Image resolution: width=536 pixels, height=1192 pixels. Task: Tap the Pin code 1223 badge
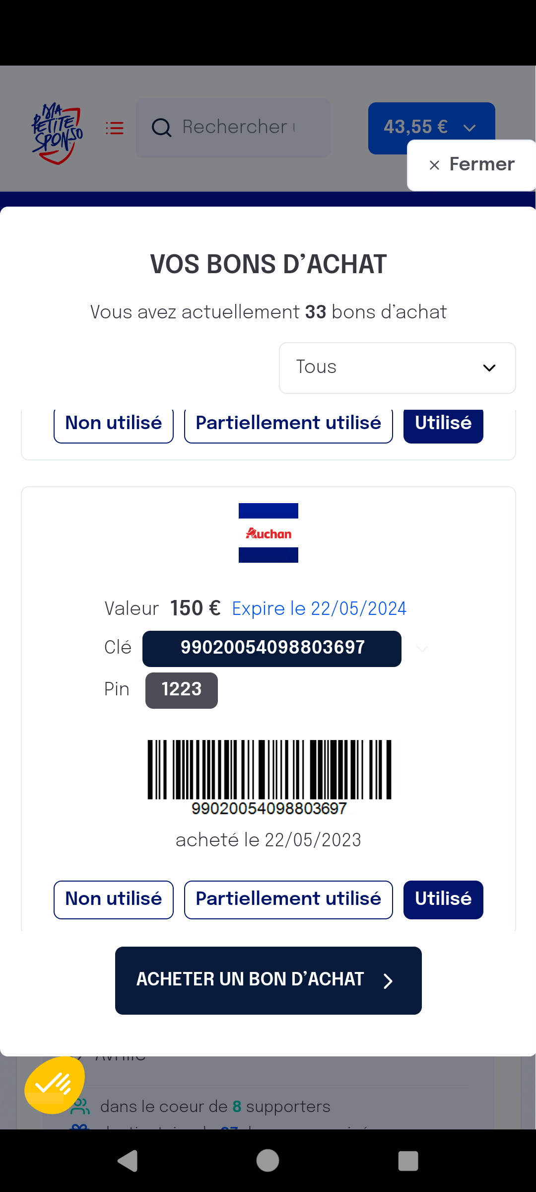[182, 690]
